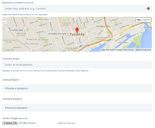Click the locate-me crosshair icon
155x128 pixels.
pyautogui.click(x=148, y=9)
